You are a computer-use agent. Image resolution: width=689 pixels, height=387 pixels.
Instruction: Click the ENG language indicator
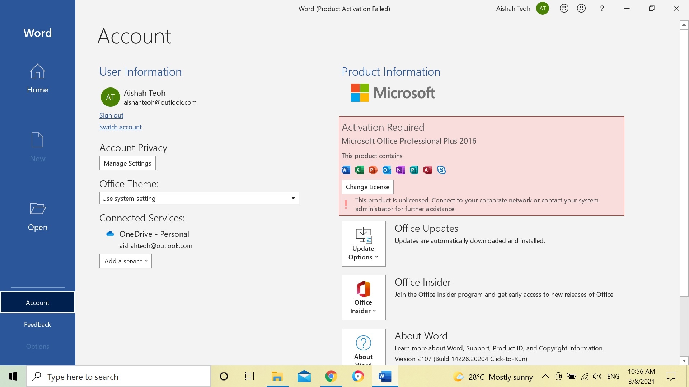[x=613, y=377]
